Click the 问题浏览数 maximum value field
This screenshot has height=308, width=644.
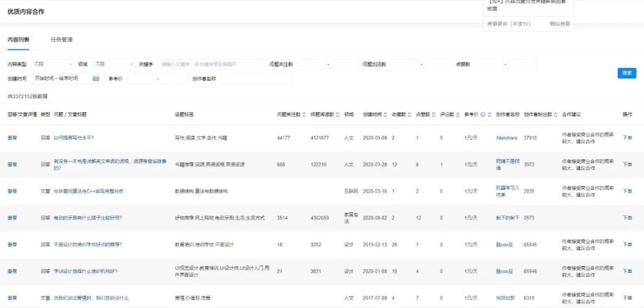tap(438, 64)
